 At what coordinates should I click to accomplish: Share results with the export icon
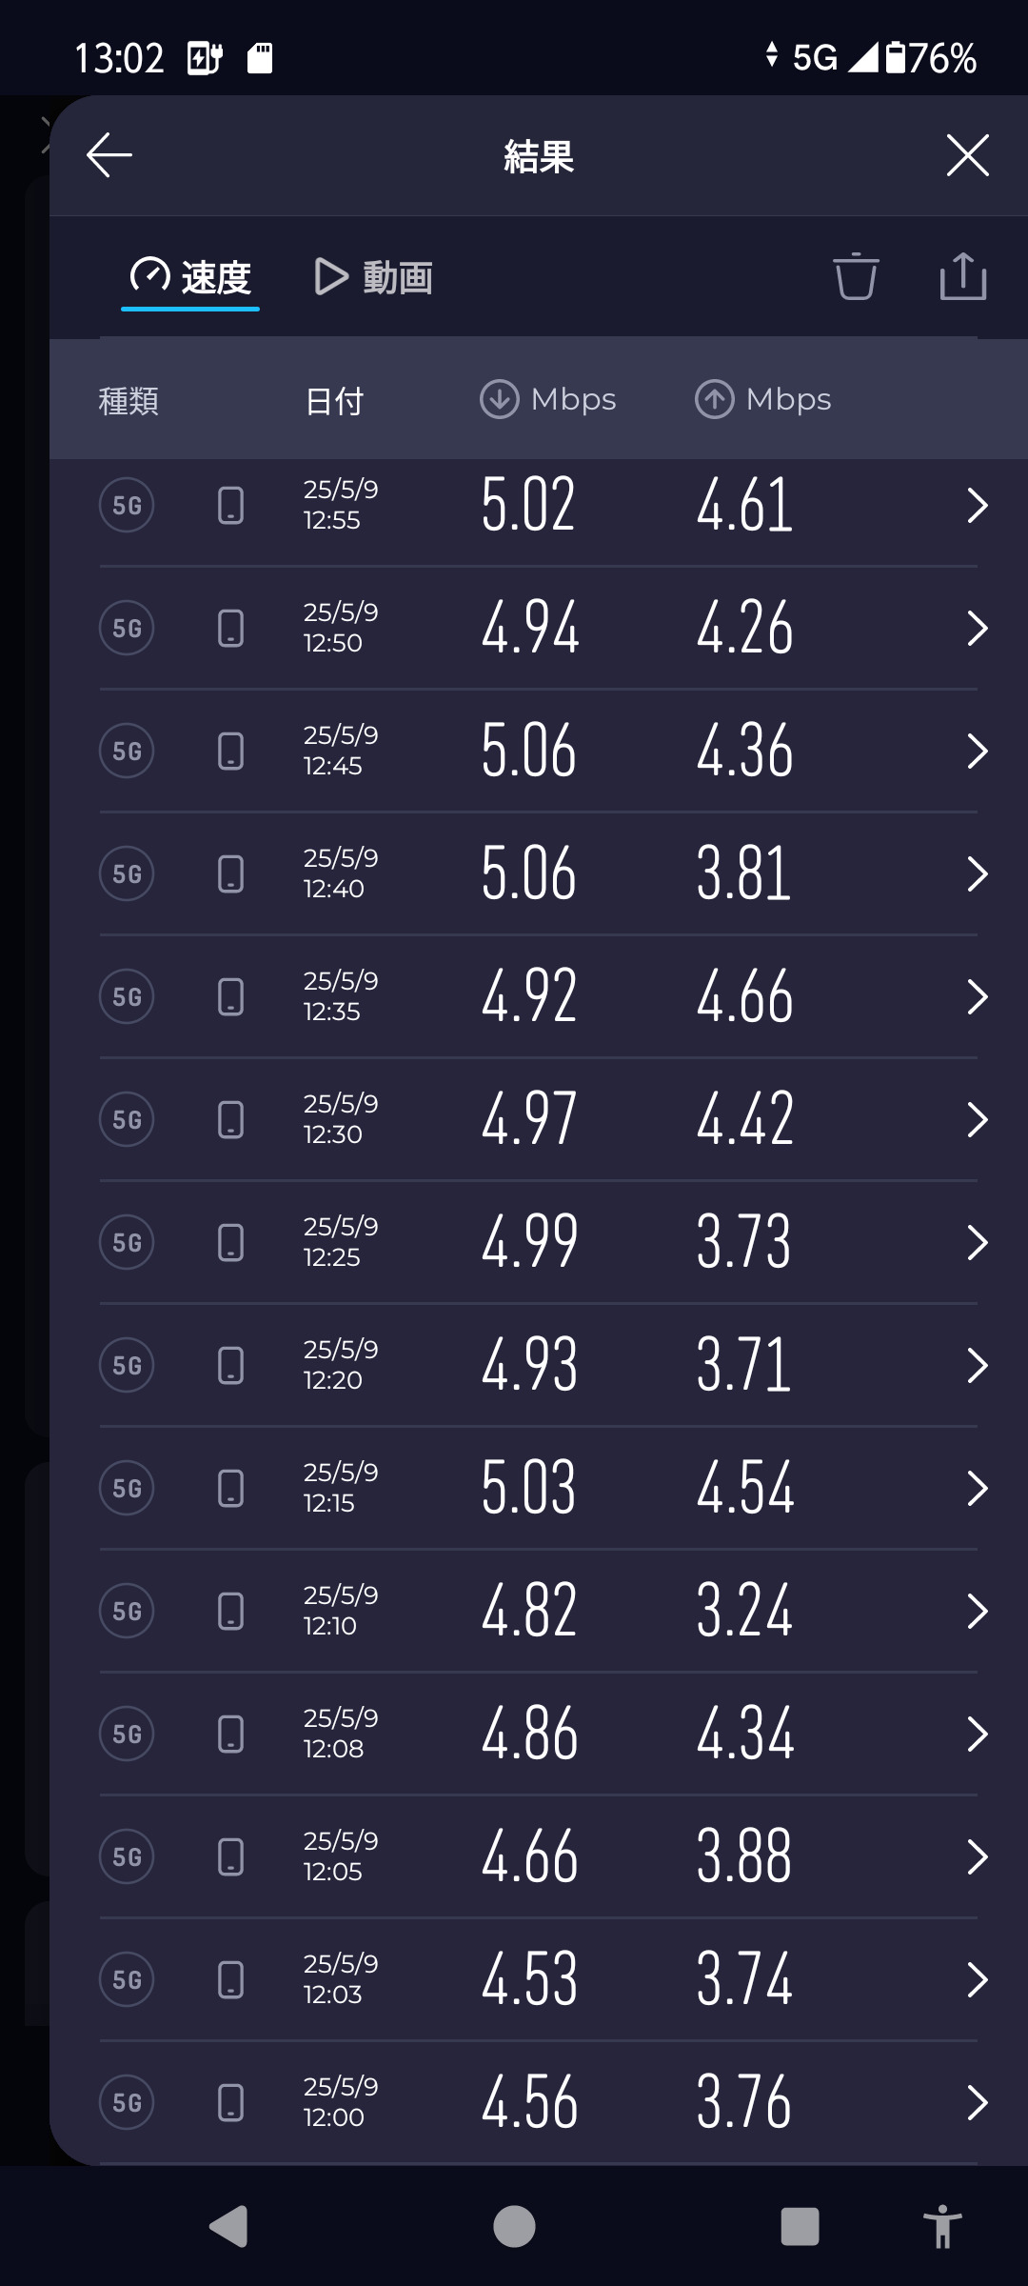[962, 277]
